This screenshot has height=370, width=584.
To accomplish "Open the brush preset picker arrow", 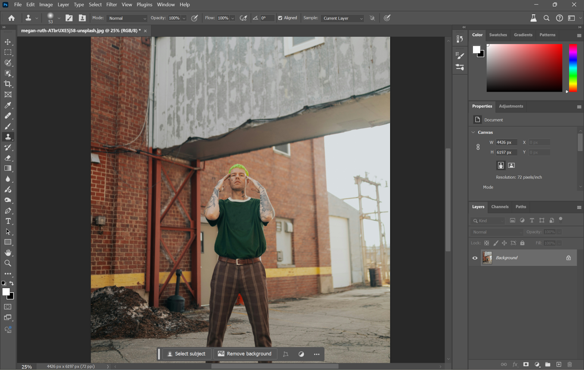I will click(59, 18).
